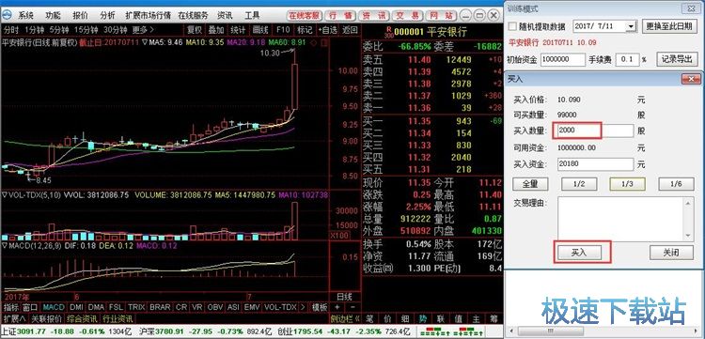Select the 主 sidebar tab icon
This screenshot has height=339, width=705.
click(477, 318)
